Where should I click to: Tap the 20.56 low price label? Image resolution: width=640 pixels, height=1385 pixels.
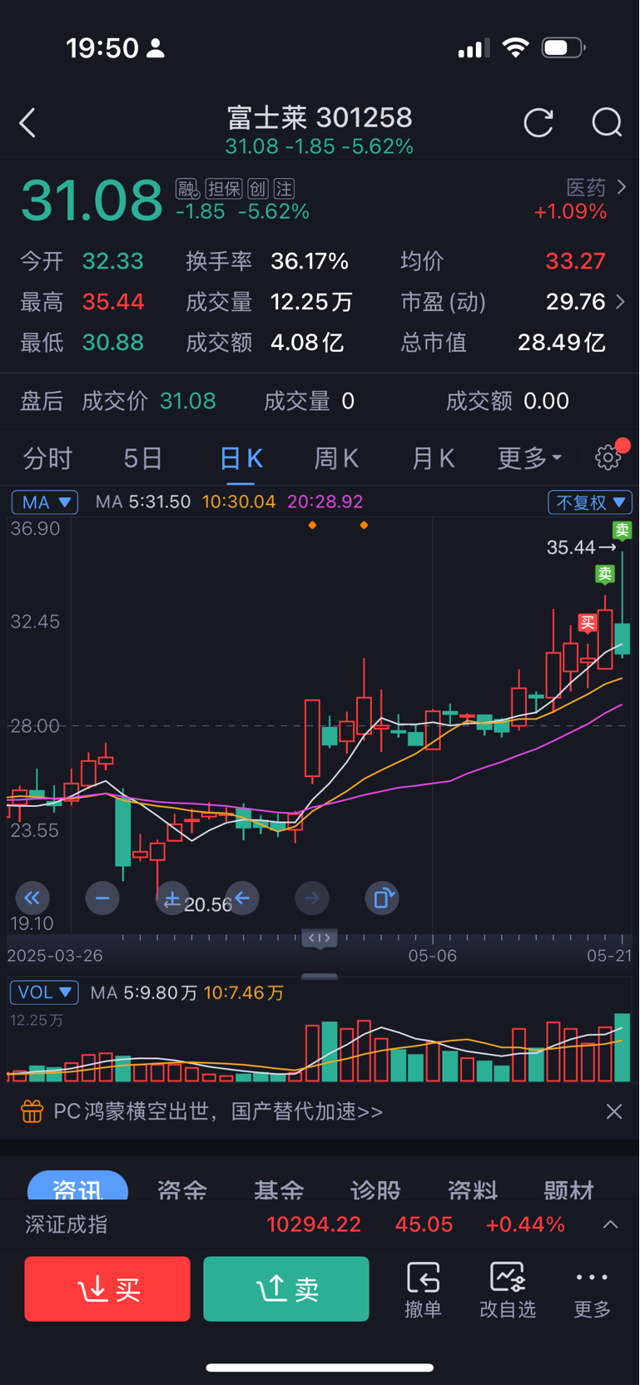[208, 904]
